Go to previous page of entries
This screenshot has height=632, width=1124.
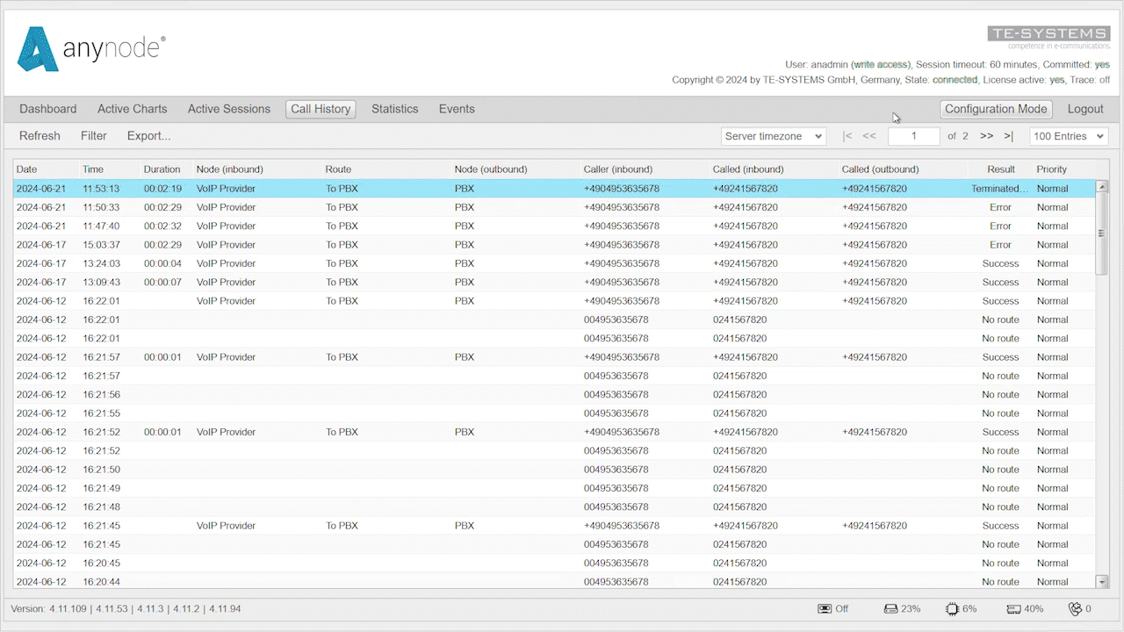coord(869,136)
